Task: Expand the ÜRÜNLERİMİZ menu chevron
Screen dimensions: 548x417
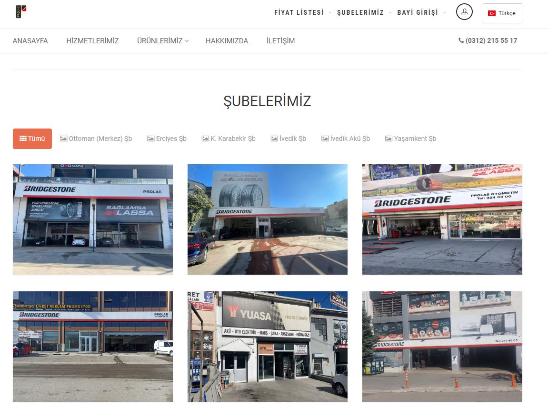Action: pyautogui.click(x=187, y=41)
